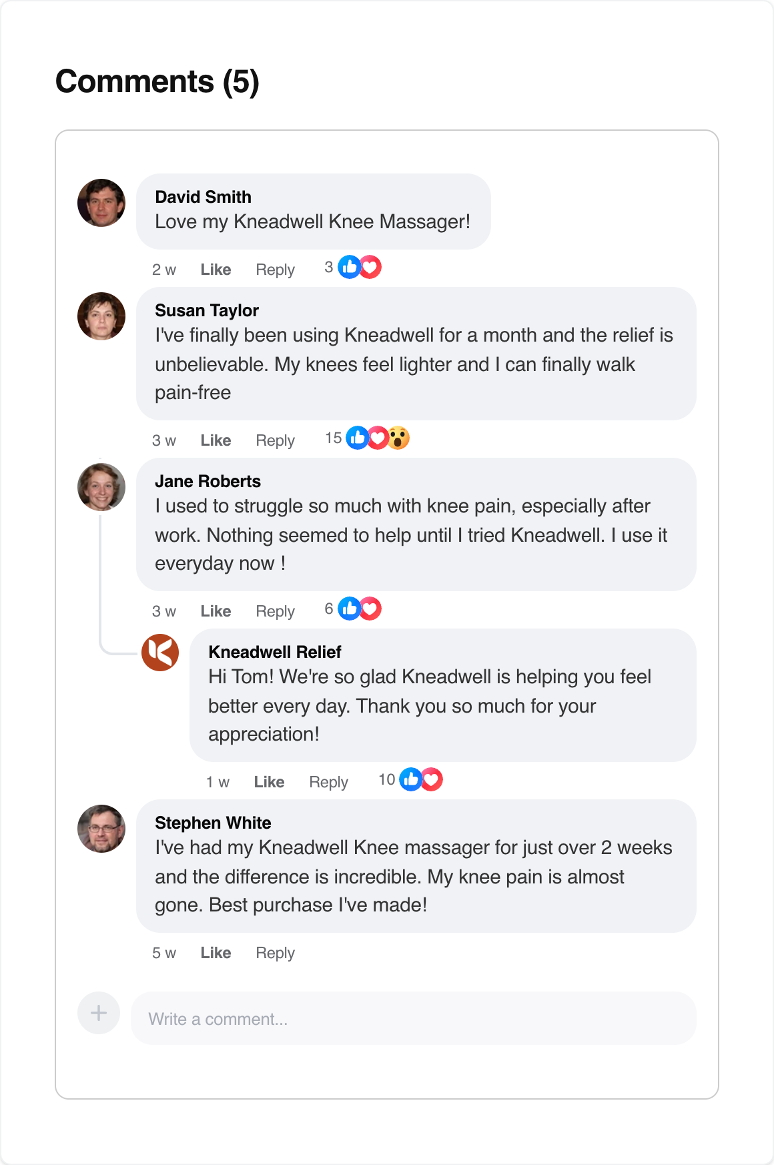Reply to Susan Taylor's comment

275,440
